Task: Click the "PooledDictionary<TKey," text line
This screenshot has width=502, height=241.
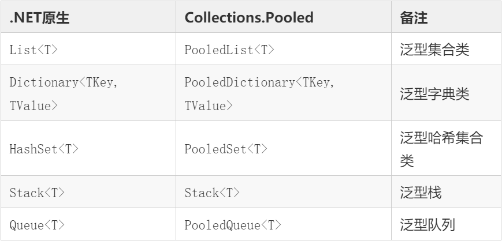Action: tap(259, 82)
